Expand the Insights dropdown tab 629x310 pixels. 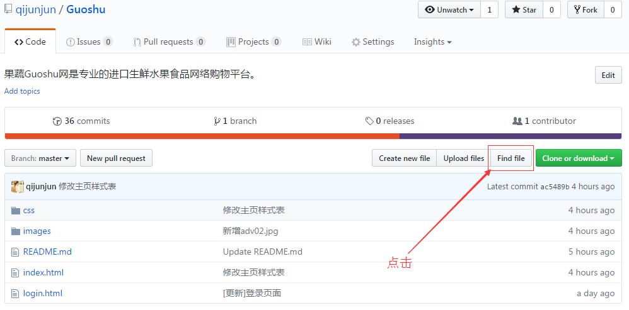click(433, 42)
